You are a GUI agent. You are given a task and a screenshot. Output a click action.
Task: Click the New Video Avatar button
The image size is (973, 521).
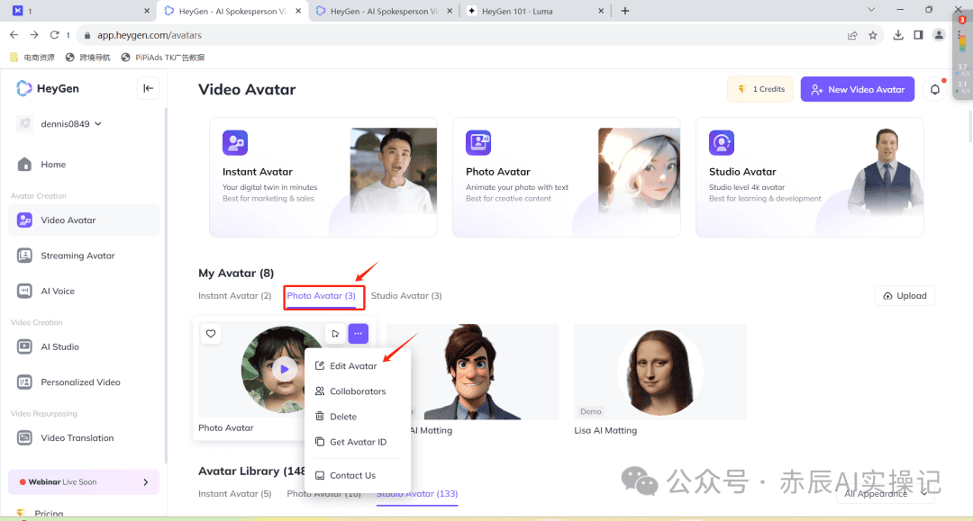tap(857, 88)
